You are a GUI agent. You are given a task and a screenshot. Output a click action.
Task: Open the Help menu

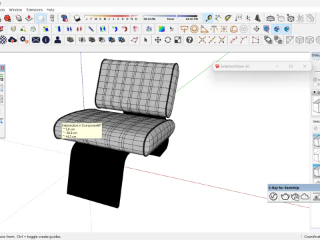[51, 10]
